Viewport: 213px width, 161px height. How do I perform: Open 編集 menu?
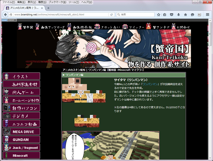21,2
